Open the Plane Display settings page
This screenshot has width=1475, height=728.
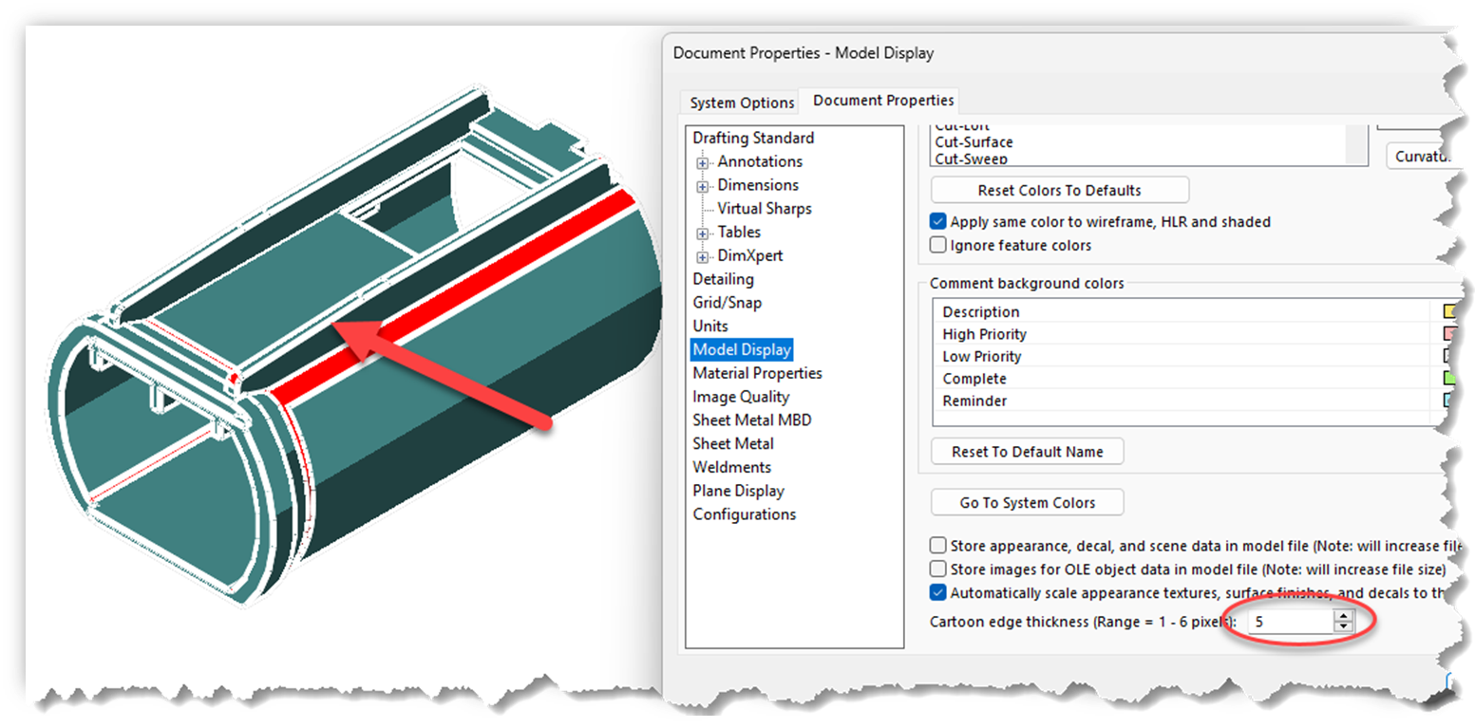(x=739, y=490)
